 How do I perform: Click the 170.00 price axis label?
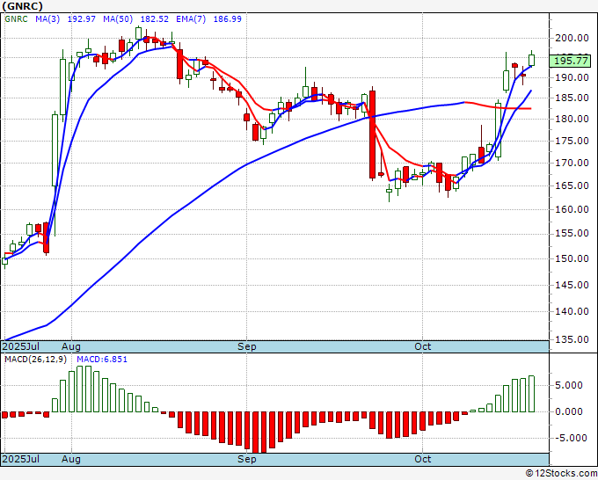pyautogui.click(x=572, y=163)
